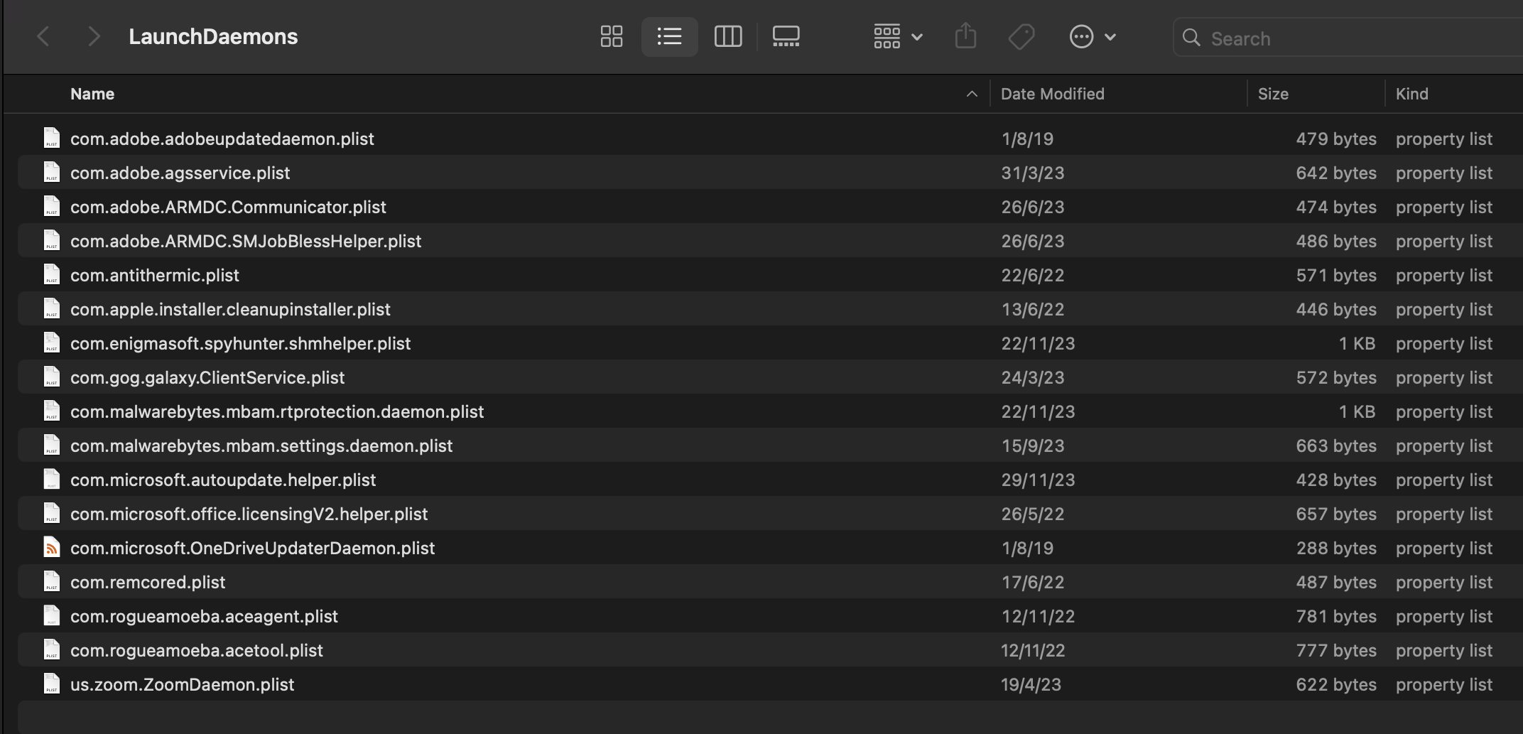
Task: Select file name com.adobe.adobeupdatedaemon.plist
Action: click(222, 139)
